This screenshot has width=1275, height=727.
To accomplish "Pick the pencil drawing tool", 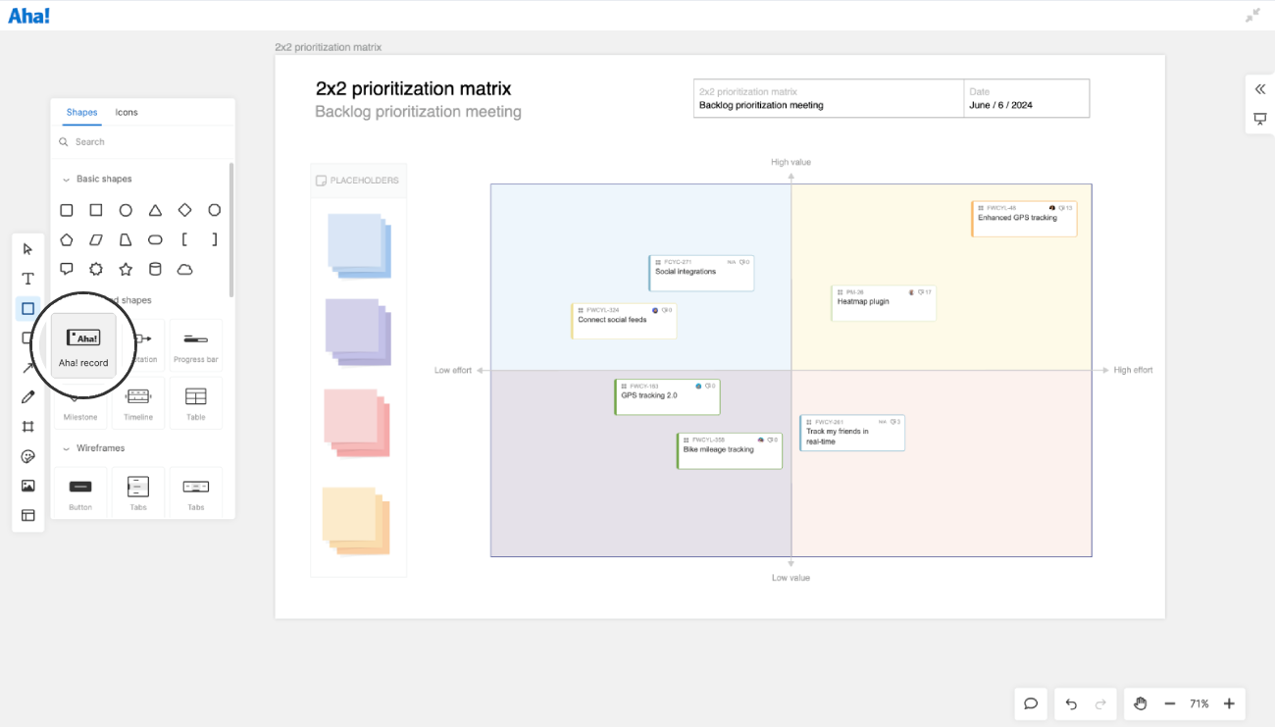I will pyautogui.click(x=27, y=396).
